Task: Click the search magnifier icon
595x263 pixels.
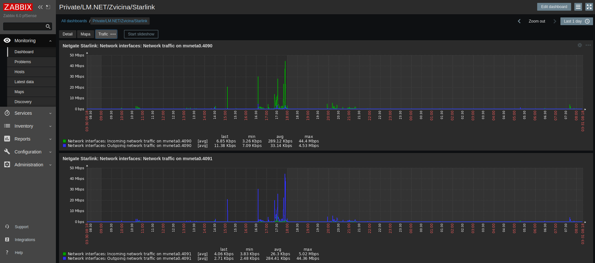Action: (48, 26)
